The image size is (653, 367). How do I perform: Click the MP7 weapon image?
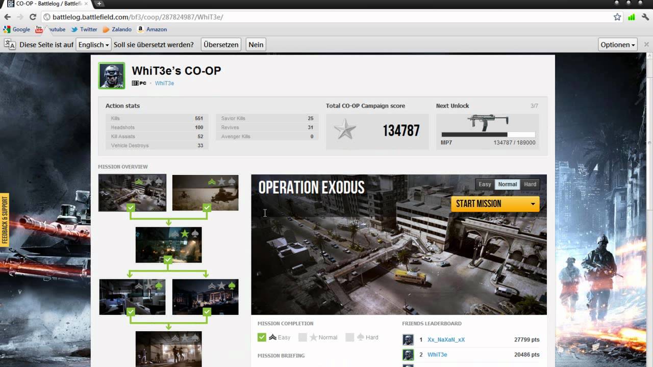488,123
